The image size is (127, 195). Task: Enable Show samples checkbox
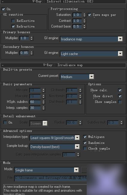click(120, 102)
